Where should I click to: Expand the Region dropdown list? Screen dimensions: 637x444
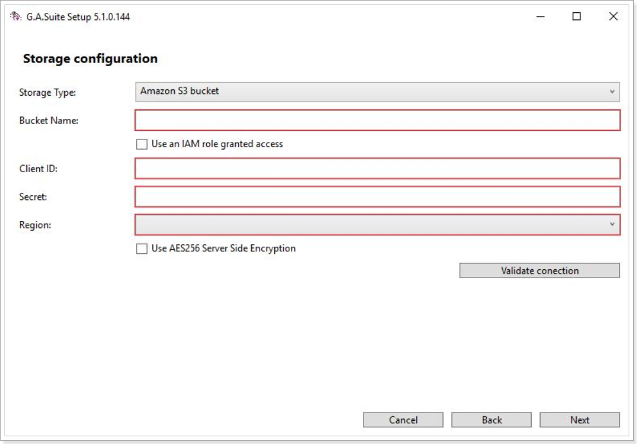[x=378, y=225]
